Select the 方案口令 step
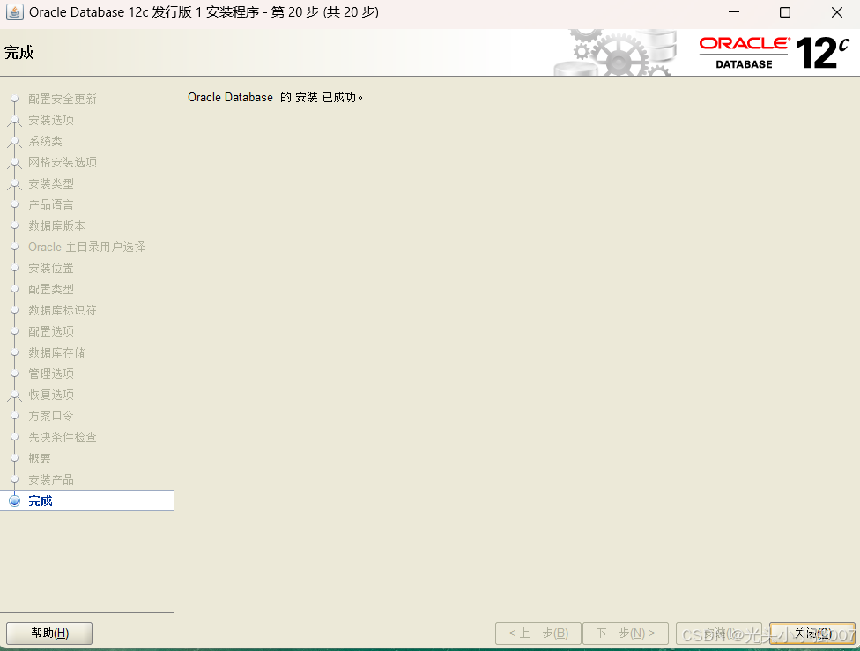Image resolution: width=860 pixels, height=651 pixels. [x=51, y=416]
